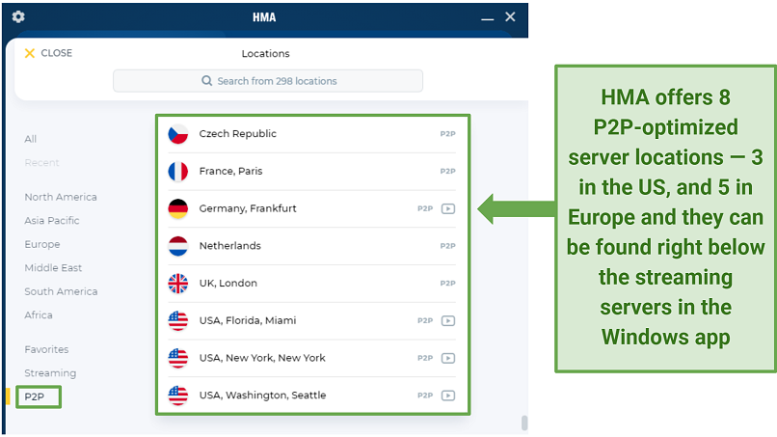Image resolution: width=777 pixels, height=437 pixels.
Task: Click P2P badge on New York row
Action: 425,358
